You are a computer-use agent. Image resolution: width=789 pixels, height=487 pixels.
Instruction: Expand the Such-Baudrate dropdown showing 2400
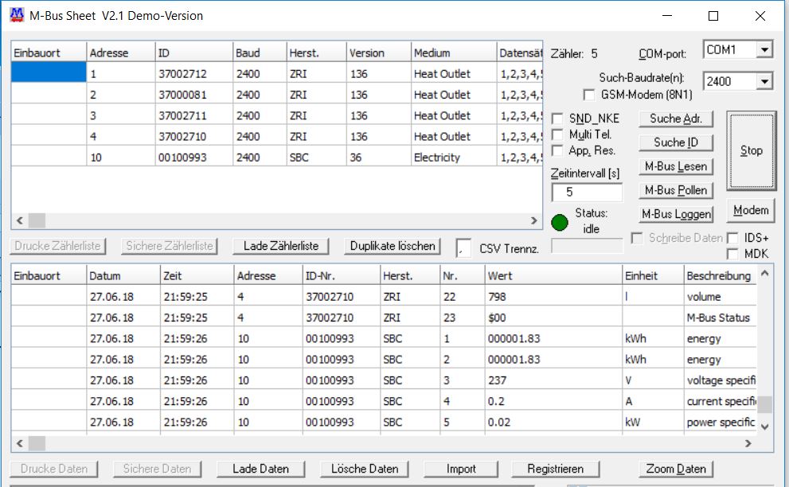(x=764, y=81)
